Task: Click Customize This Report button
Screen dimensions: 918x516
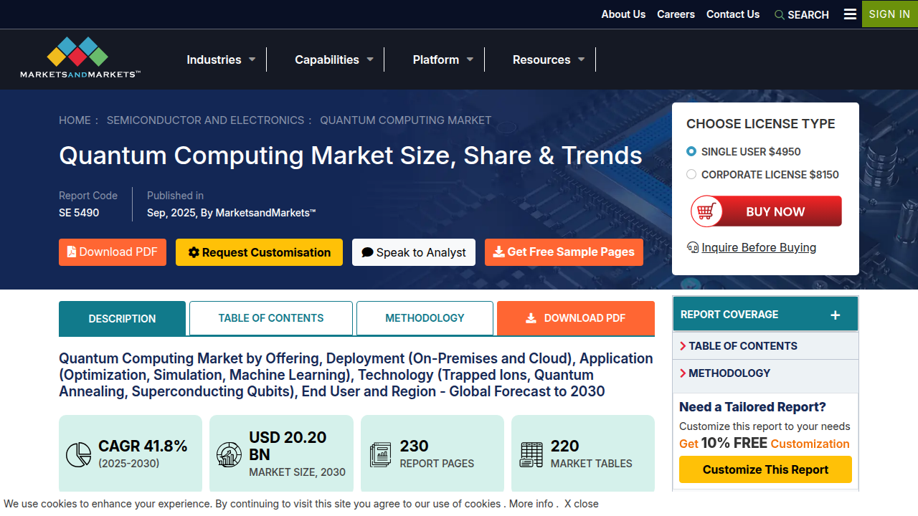Action: (765, 469)
